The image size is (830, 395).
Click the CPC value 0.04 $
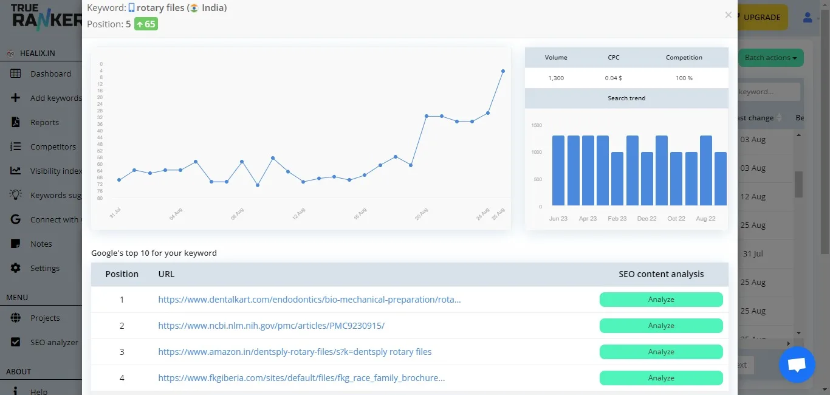tap(614, 78)
